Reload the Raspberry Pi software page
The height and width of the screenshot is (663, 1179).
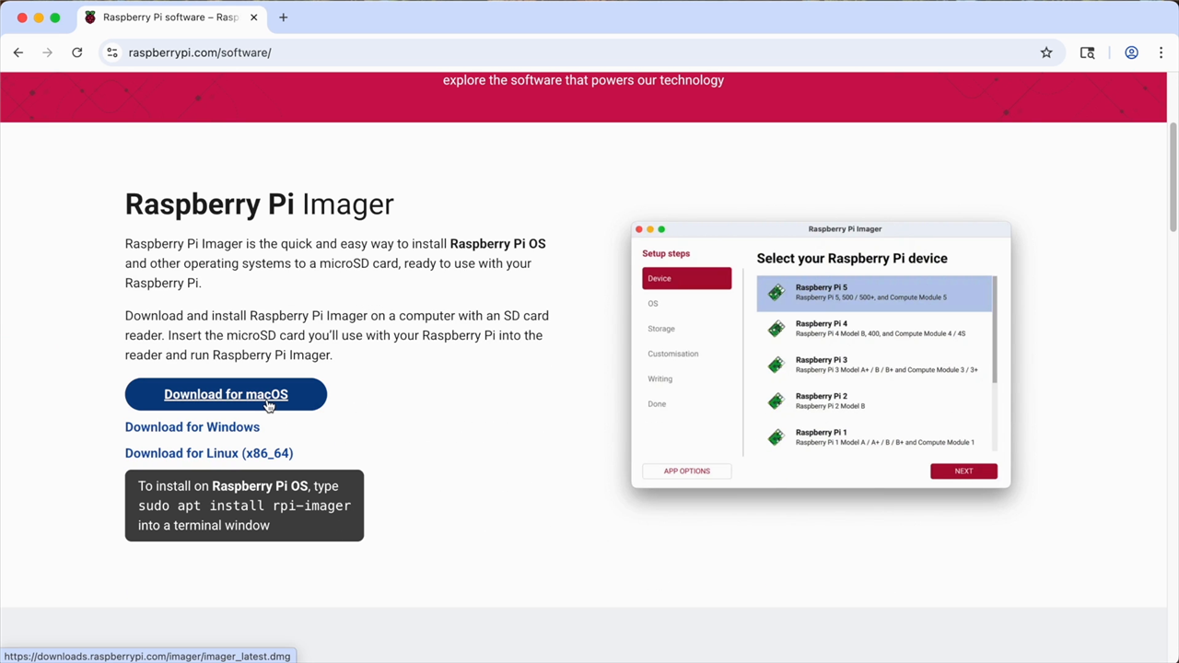coord(77,52)
